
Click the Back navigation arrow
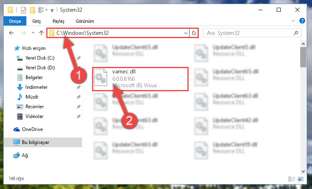(x=11, y=33)
